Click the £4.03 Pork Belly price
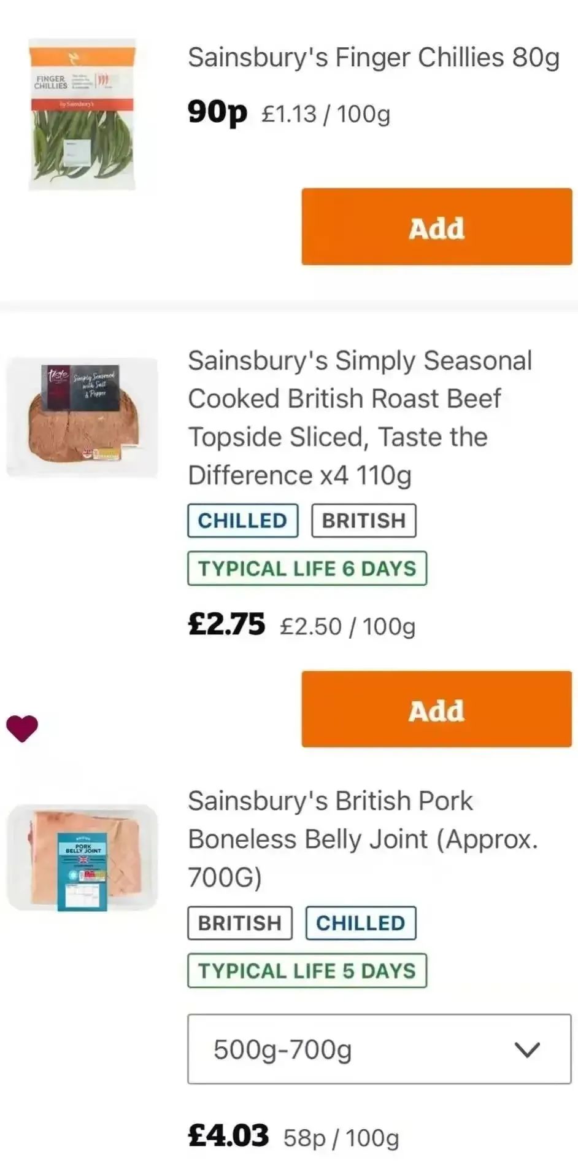The height and width of the screenshot is (1171, 578). pyautogui.click(x=228, y=1136)
